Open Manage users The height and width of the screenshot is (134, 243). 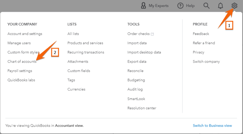(x=19, y=43)
